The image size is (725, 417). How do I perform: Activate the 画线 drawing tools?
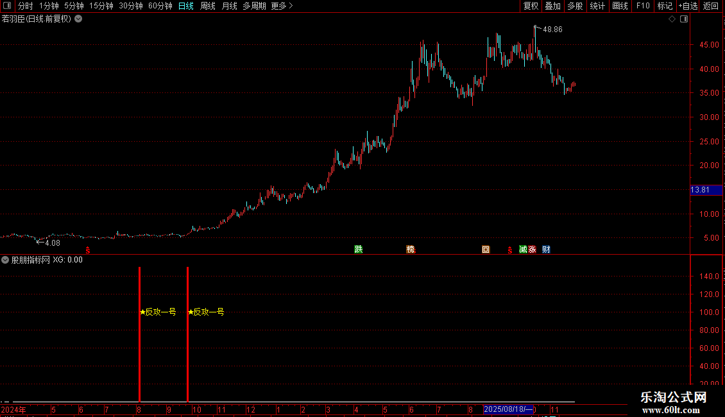coord(620,6)
